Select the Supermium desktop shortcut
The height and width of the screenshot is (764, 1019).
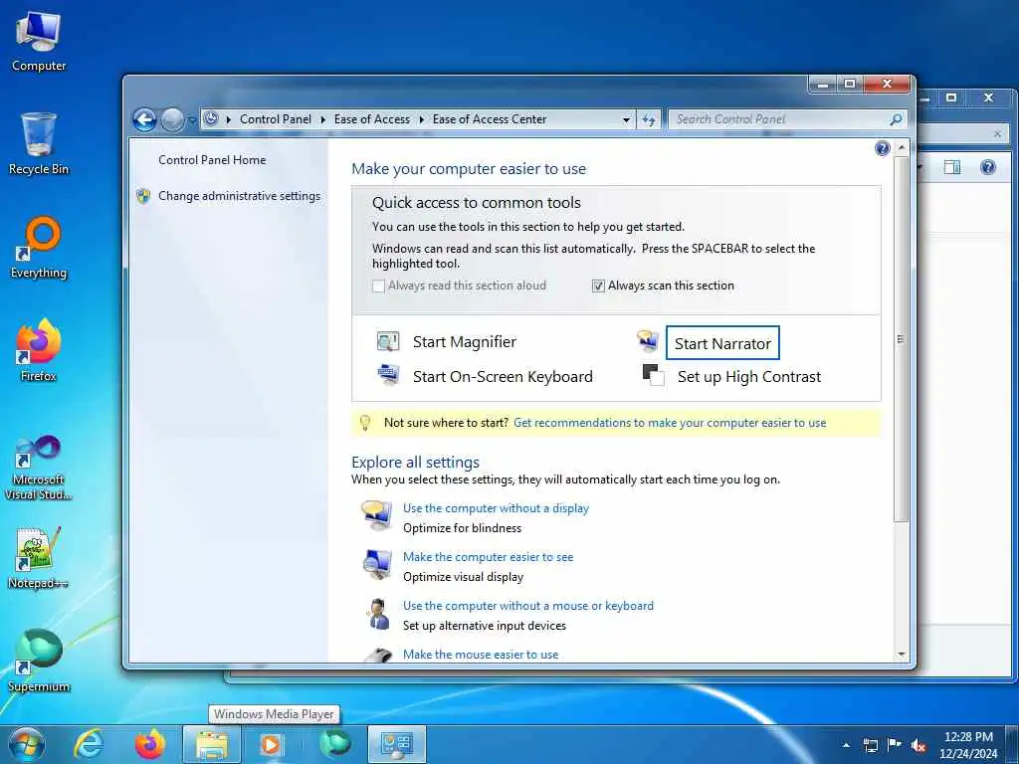[39, 661]
